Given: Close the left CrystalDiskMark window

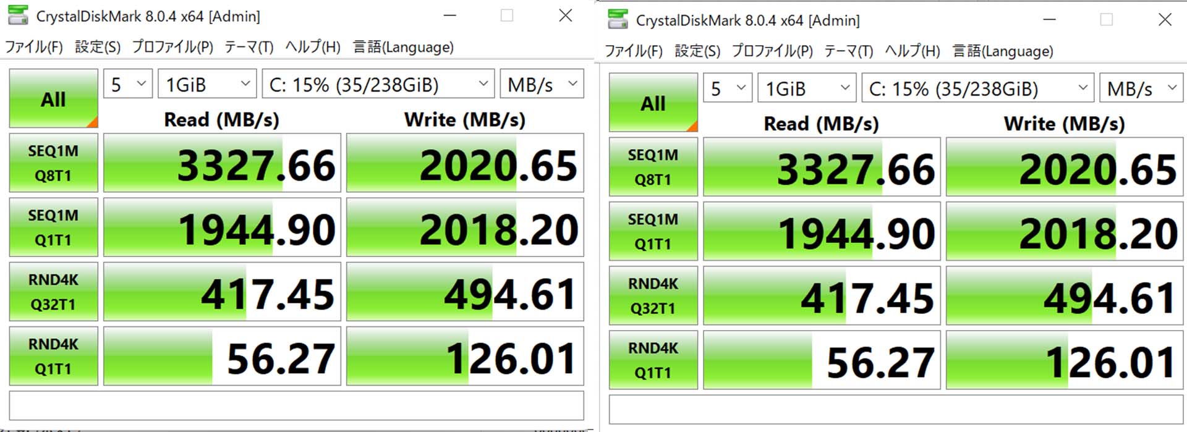Looking at the screenshot, I should 565,15.
